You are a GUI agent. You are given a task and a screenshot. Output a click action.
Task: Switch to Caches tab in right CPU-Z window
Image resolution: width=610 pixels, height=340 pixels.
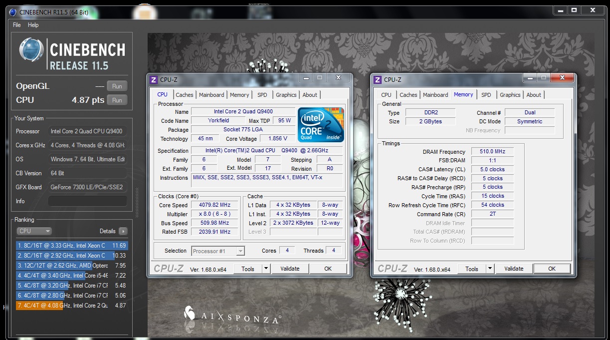pos(408,95)
